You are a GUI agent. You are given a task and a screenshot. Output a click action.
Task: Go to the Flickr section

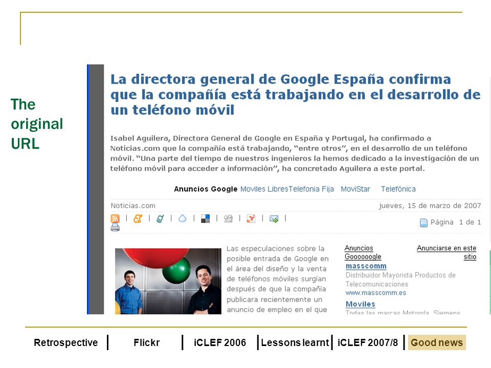[x=147, y=342]
